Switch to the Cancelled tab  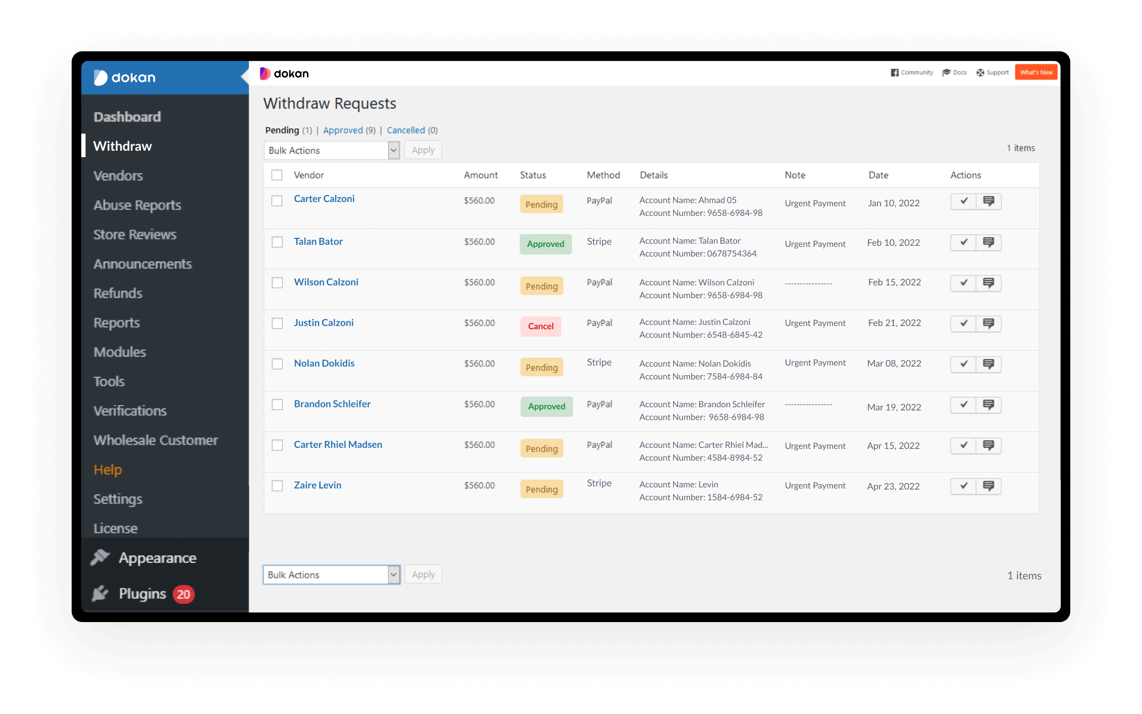click(x=406, y=130)
